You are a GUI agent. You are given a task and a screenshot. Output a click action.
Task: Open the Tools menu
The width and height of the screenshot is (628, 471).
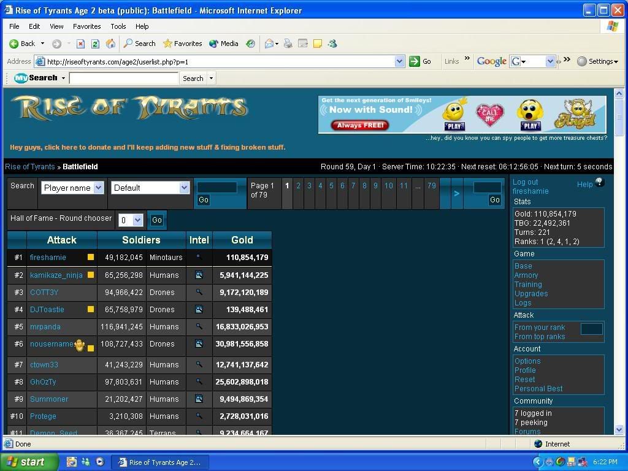(x=118, y=26)
